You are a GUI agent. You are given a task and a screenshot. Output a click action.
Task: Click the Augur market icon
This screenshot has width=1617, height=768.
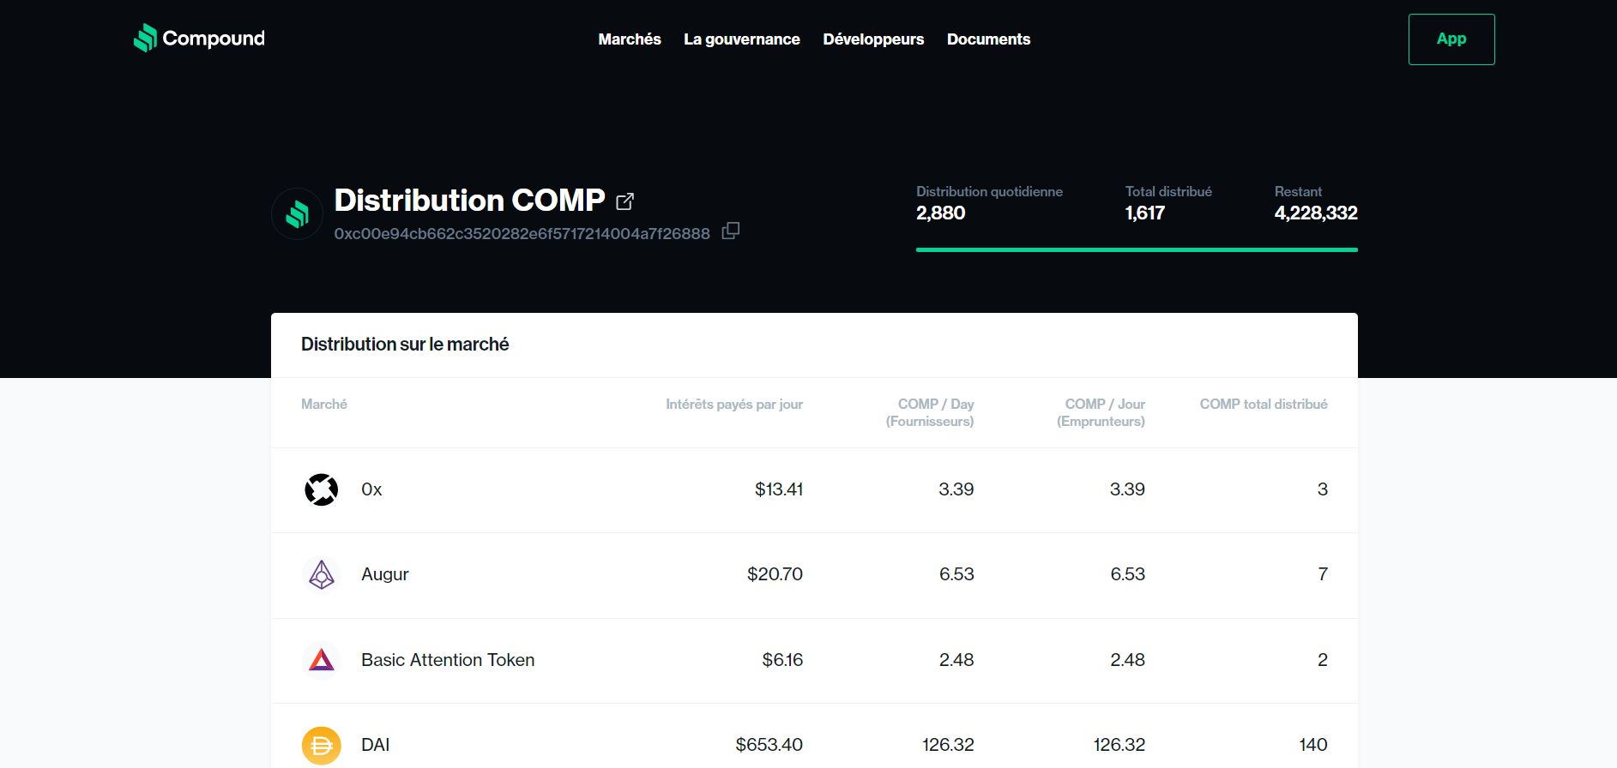[x=322, y=574]
